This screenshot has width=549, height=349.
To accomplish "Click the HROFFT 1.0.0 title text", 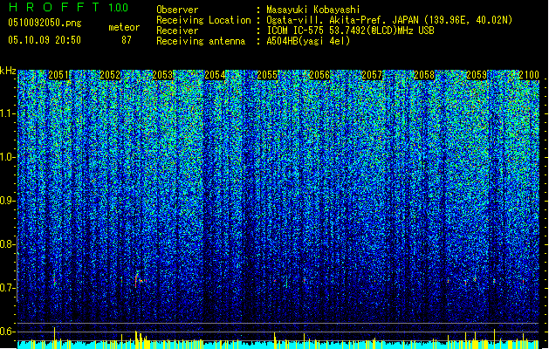I will (x=68, y=7).
